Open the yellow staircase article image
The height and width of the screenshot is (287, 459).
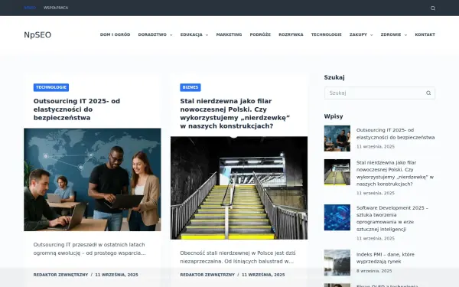[239, 188]
